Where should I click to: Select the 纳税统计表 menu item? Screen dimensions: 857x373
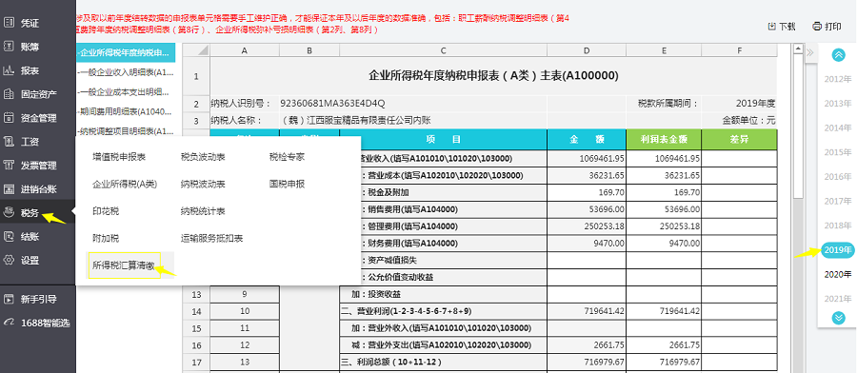pyautogui.click(x=204, y=211)
